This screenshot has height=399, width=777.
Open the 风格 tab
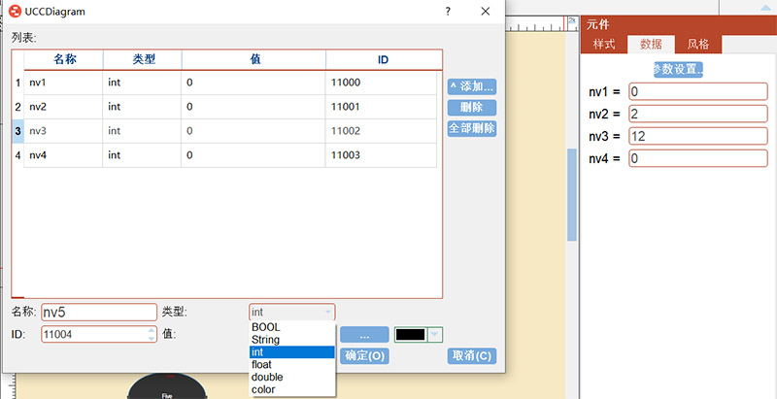[x=697, y=45]
